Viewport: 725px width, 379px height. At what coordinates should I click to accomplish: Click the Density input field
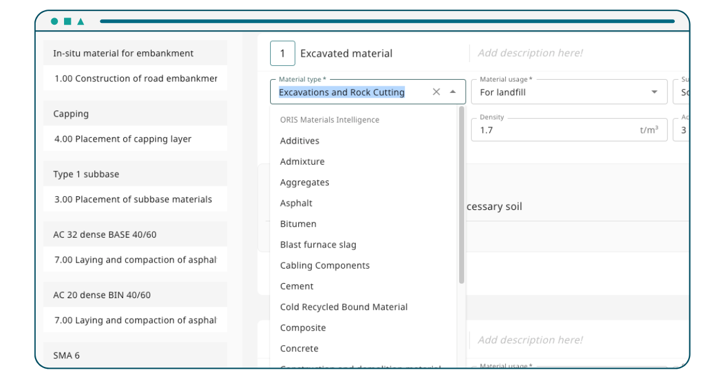click(556, 130)
